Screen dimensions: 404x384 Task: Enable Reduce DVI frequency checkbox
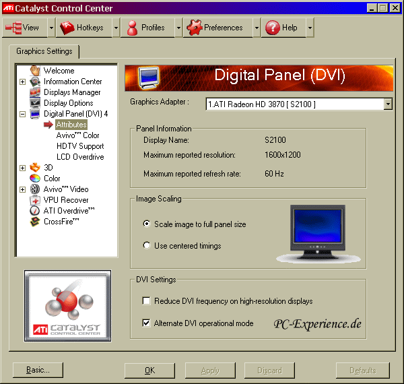tap(147, 301)
